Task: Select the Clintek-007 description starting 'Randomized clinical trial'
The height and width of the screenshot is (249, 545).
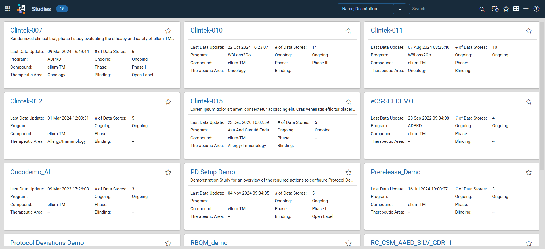Action: [92, 39]
